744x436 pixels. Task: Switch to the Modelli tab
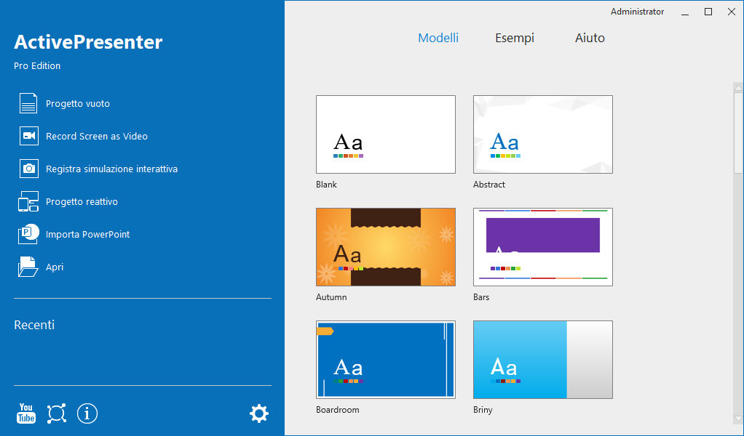click(438, 38)
